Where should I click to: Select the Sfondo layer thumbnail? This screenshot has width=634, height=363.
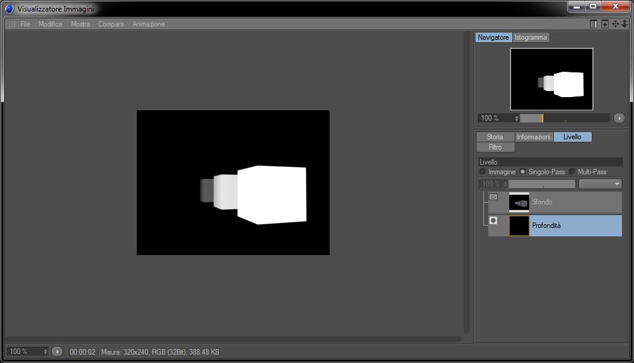519,203
